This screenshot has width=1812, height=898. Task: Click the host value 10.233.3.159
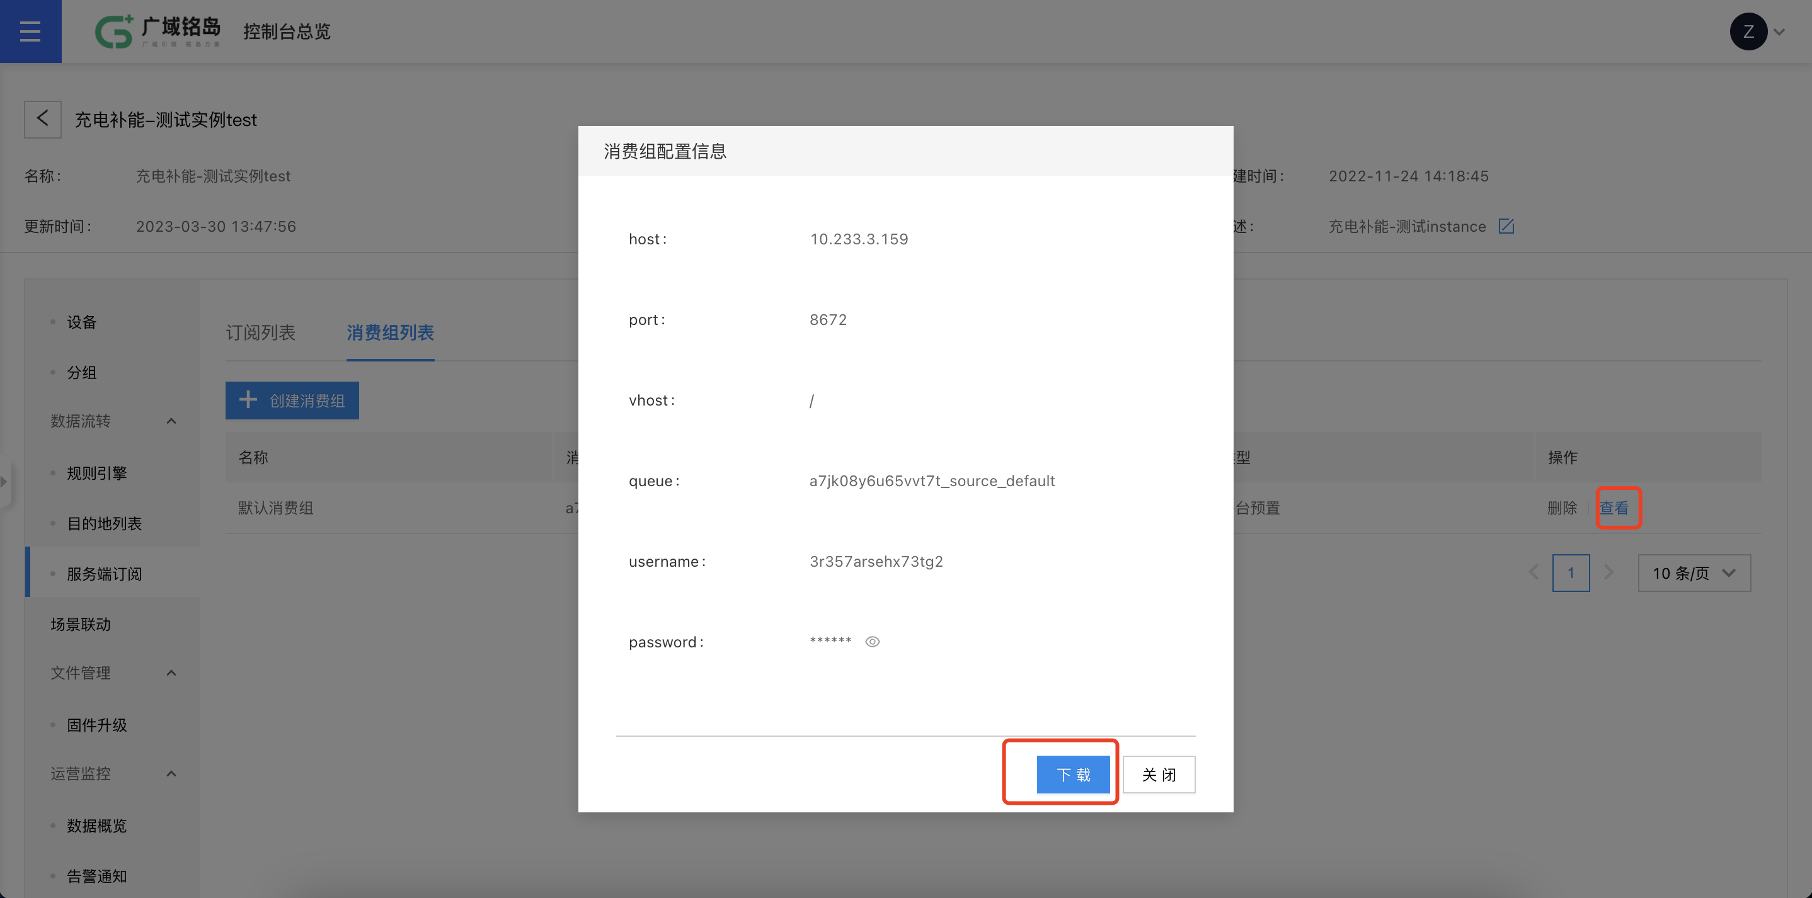(x=859, y=239)
